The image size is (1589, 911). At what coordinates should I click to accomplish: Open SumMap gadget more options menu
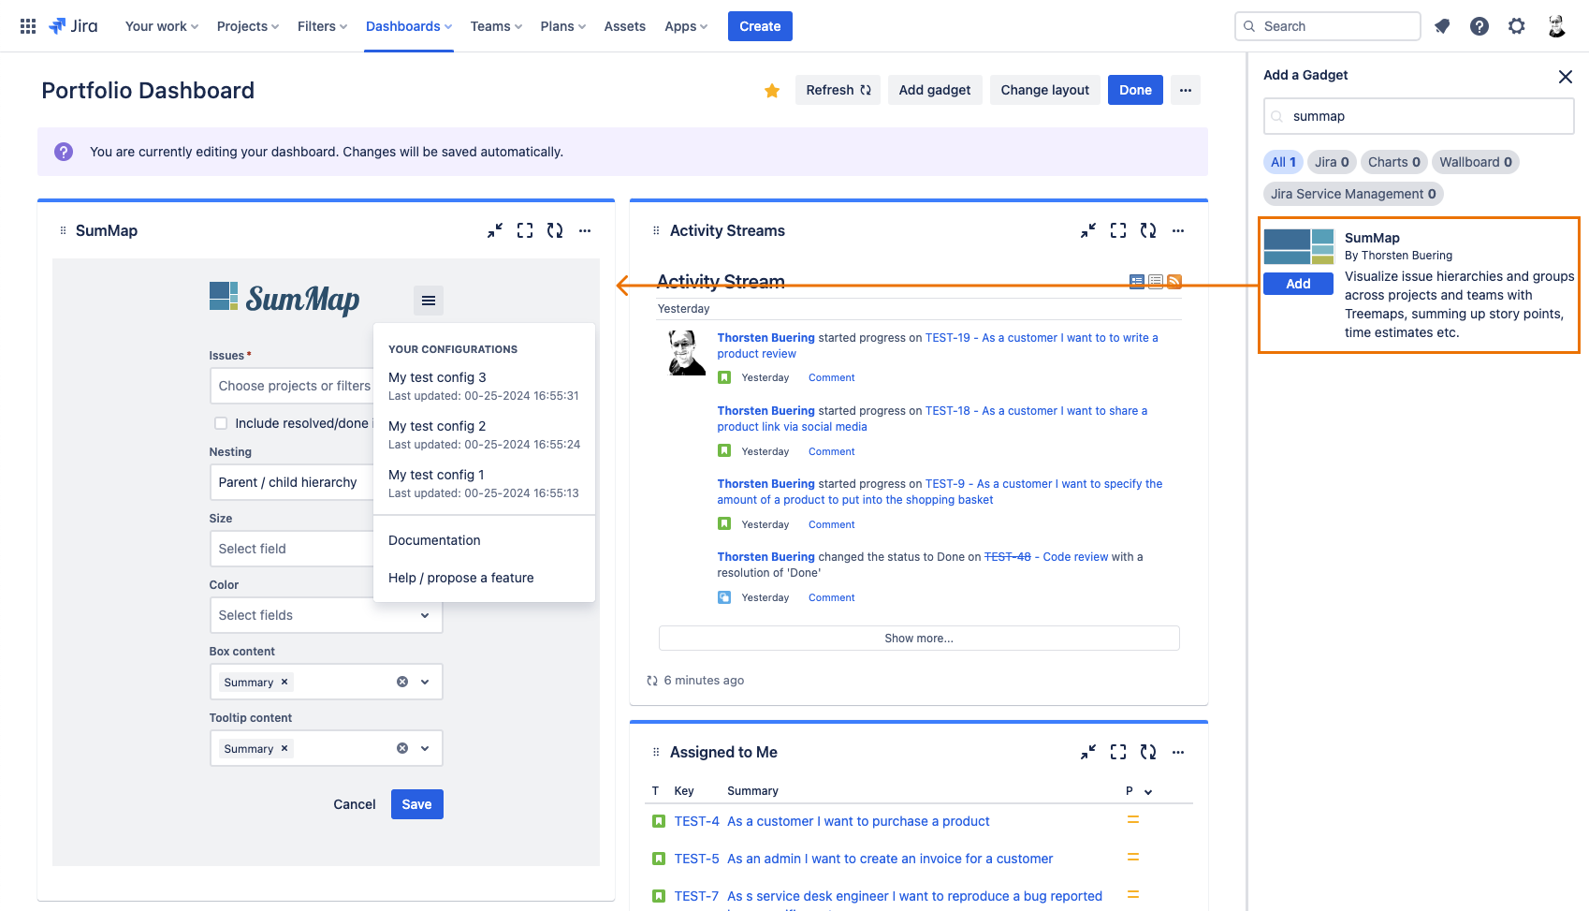coord(585,230)
